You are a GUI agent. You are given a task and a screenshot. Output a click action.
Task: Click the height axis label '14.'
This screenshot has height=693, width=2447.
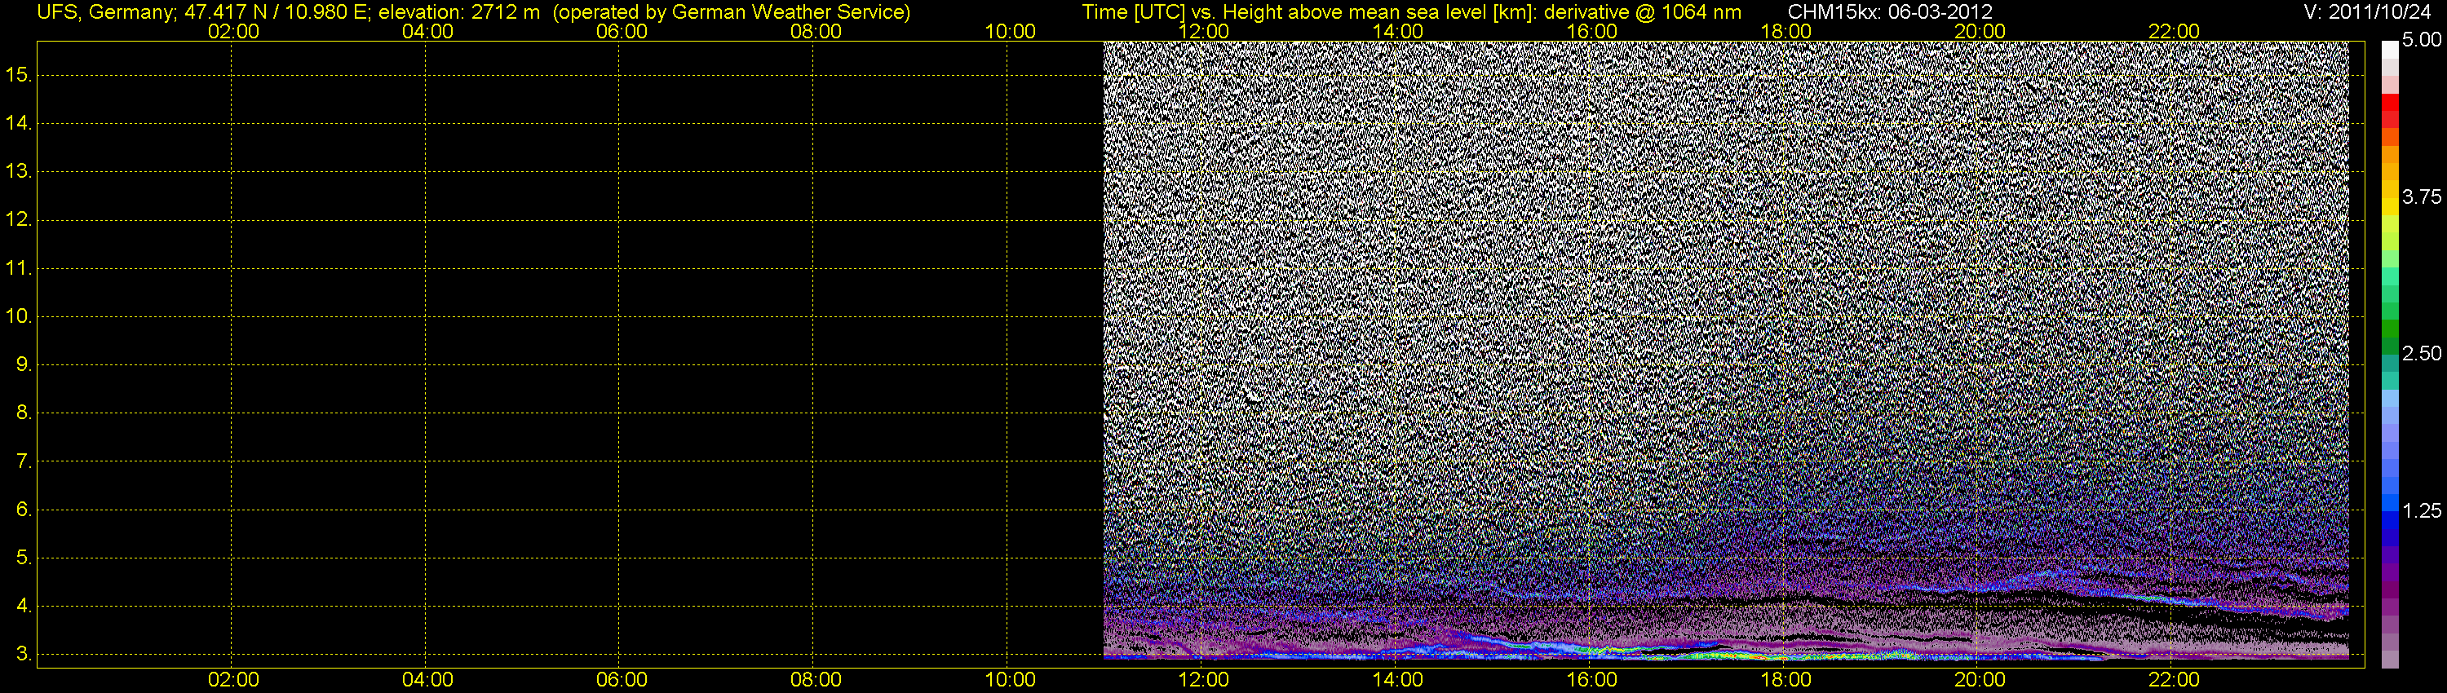point(19,122)
